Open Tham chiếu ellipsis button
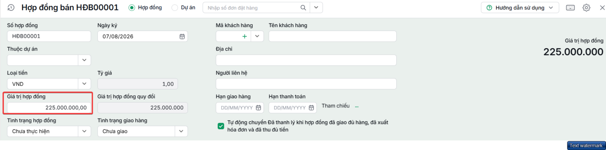 coord(357,106)
